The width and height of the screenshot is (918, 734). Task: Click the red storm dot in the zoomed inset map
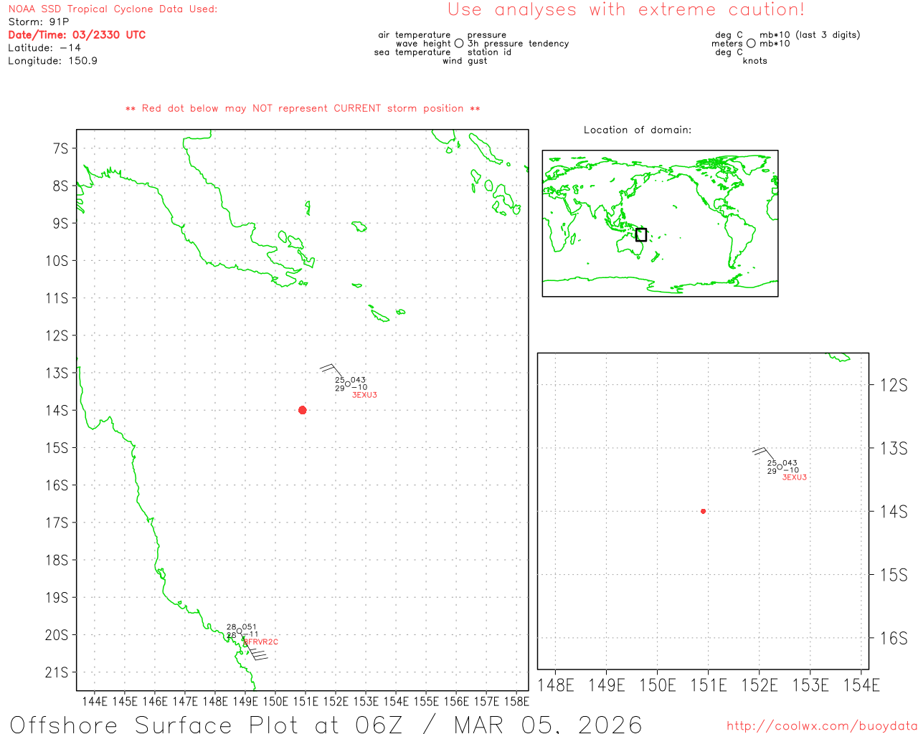[703, 511]
